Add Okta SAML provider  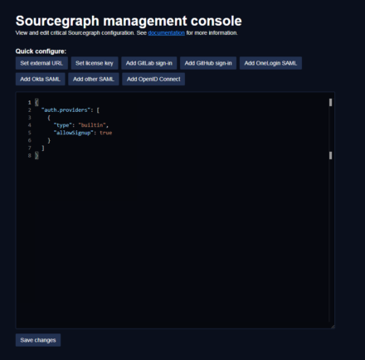point(40,79)
